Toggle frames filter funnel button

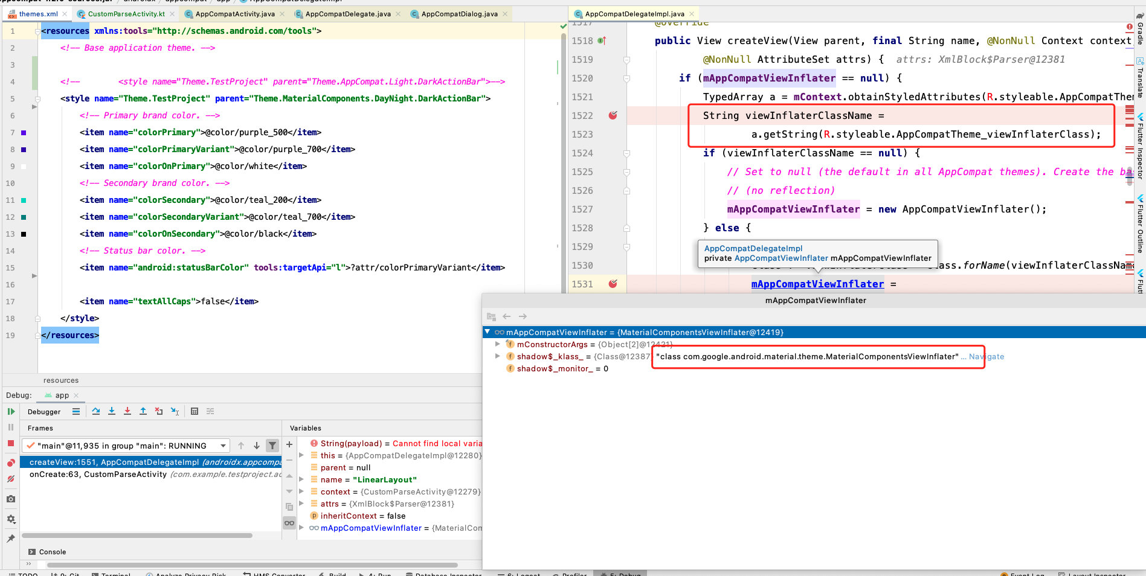(x=272, y=446)
